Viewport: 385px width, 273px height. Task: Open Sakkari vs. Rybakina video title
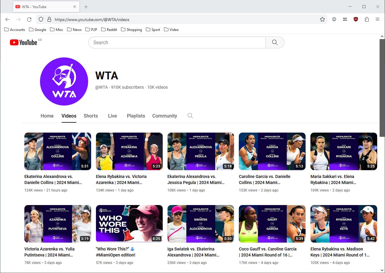[x=333, y=179]
